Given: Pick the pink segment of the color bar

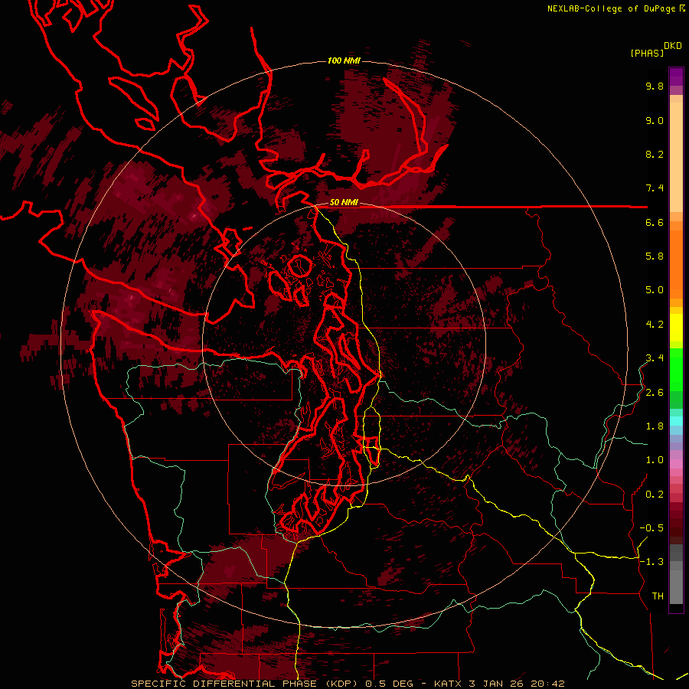Looking at the screenshot, I should (x=676, y=464).
